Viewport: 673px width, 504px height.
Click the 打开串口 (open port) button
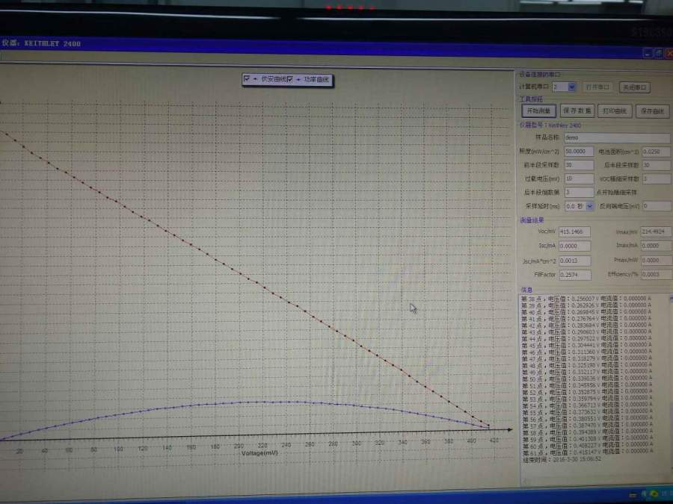pyautogui.click(x=597, y=87)
